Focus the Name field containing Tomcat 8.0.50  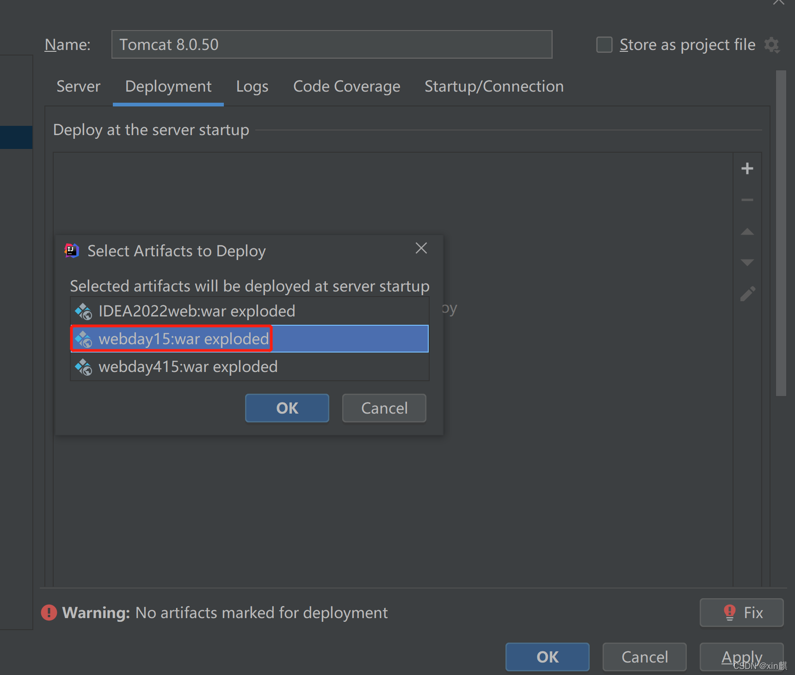332,44
